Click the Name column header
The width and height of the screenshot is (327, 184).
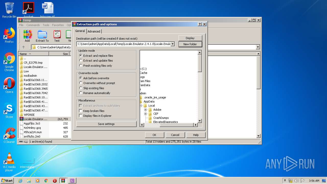[34, 54]
